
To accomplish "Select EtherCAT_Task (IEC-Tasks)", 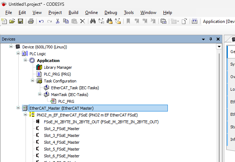I will [75, 88].
